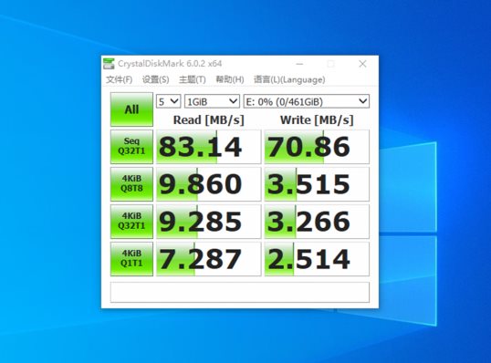Open the 帮助(H) menu
The image size is (491, 363).
pyautogui.click(x=230, y=79)
